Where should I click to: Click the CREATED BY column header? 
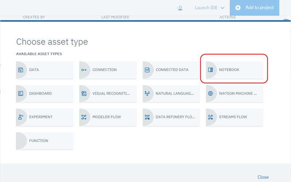34,17
